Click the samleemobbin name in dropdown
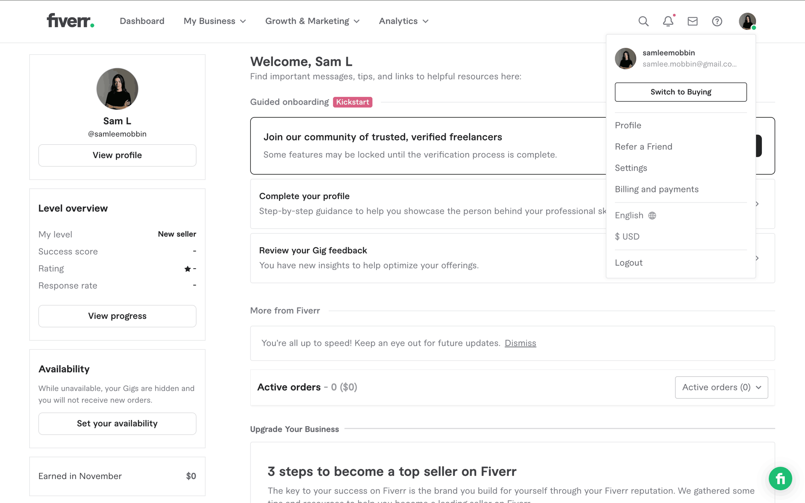805x503 pixels. 669,53
